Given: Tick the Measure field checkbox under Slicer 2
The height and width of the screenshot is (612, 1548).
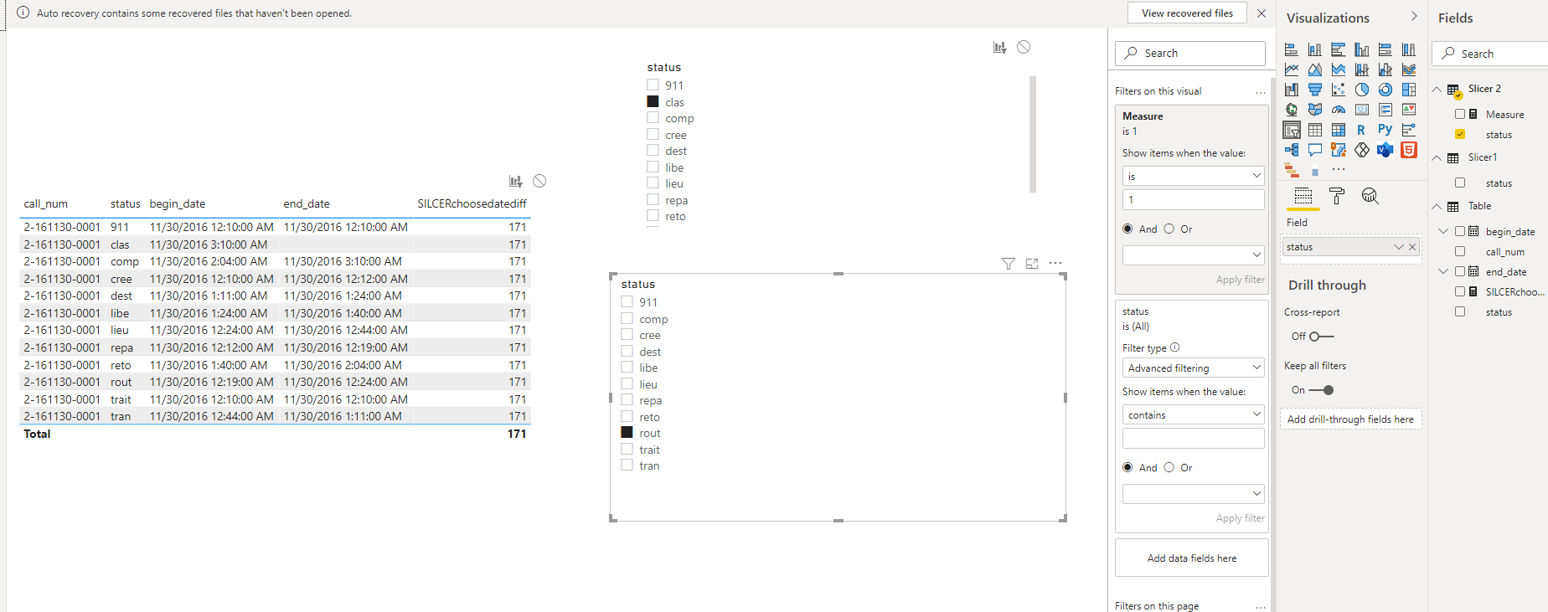Looking at the screenshot, I should [1460, 114].
